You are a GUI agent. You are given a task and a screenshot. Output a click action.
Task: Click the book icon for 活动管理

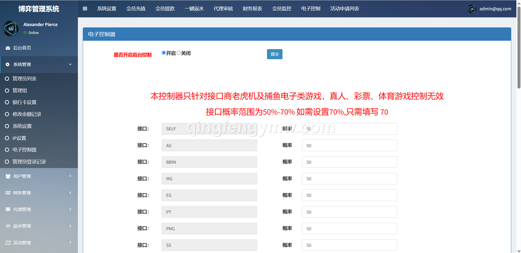[8, 243]
